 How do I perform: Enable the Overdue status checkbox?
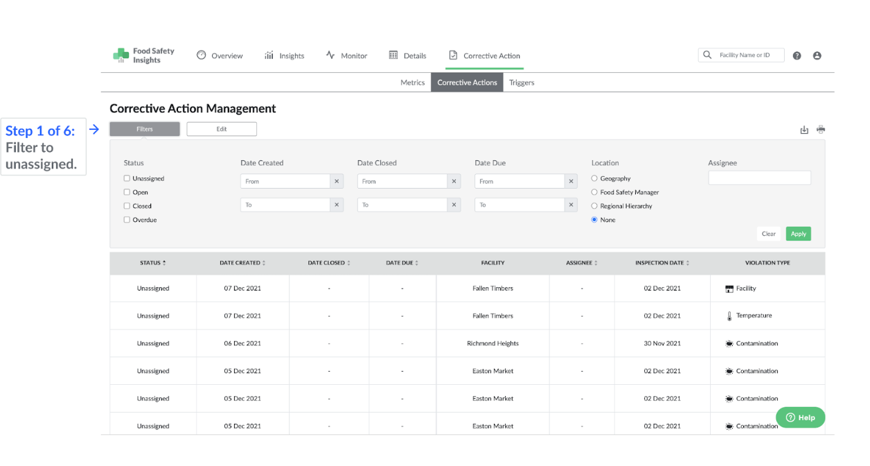click(x=127, y=220)
